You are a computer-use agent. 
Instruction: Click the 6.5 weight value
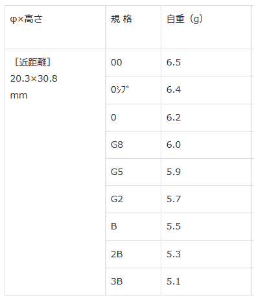tap(174, 62)
